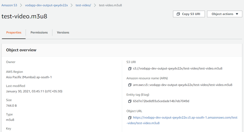Image resolution: width=244 pixels, height=132 pixels.
Task: Copy the S3 URI using its copy icon
Action: pos(130,68)
